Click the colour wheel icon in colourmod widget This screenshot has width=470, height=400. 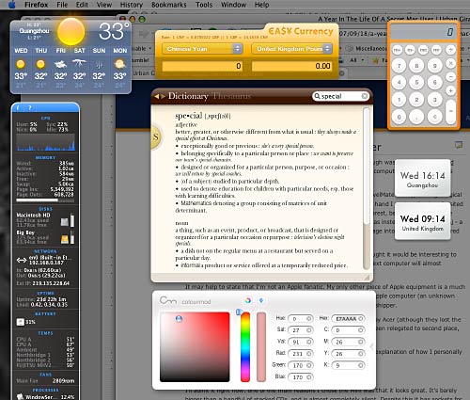248,300
